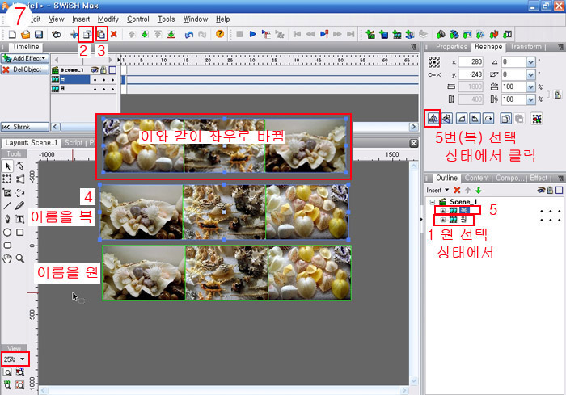Click the Del Object button
This screenshot has width=566, height=395.
pyautogui.click(x=25, y=69)
